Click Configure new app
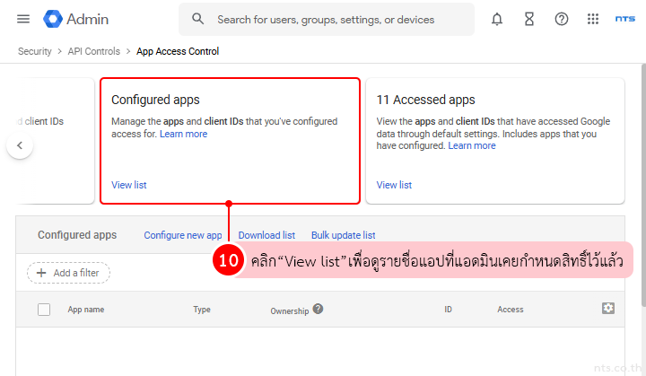 click(x=183, y=235)
